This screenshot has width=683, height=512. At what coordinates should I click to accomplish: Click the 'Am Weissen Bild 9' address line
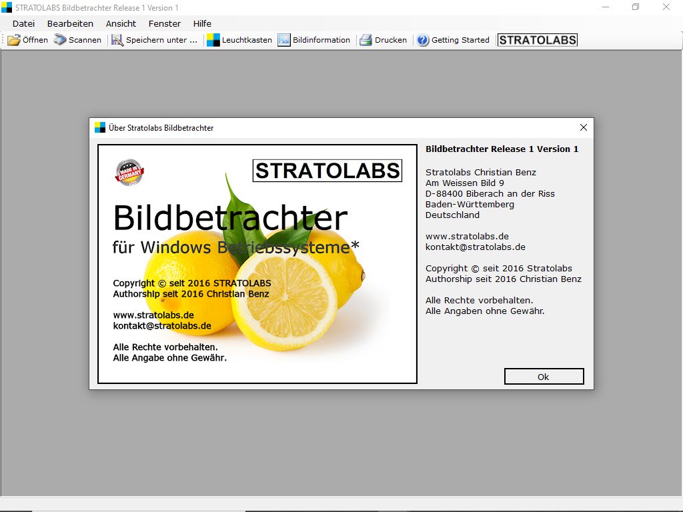(465, 183)
